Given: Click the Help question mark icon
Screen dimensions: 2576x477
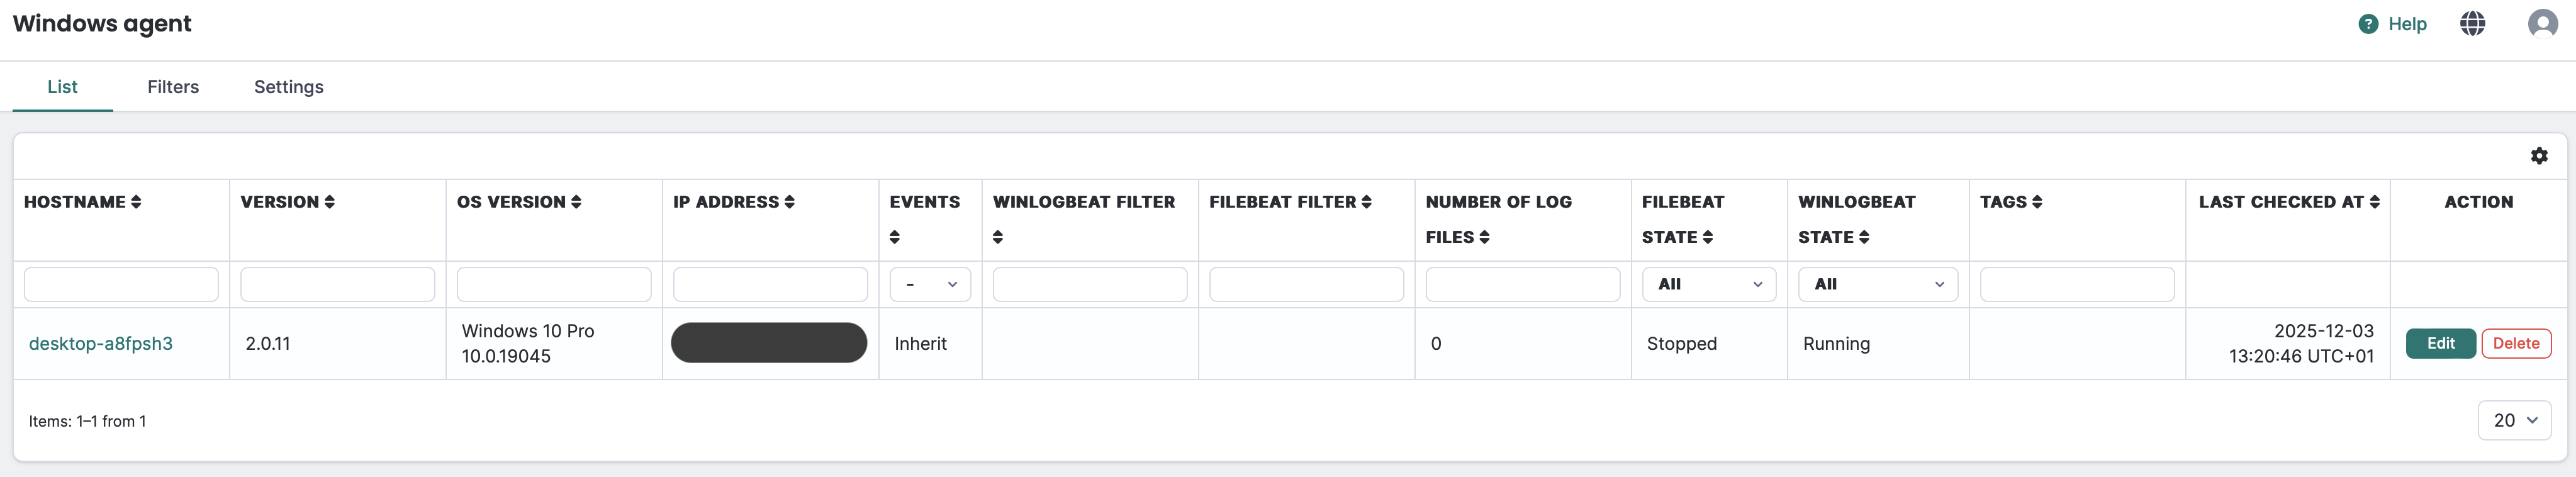Looking at the screenshot, I should tap(2367, 24).
